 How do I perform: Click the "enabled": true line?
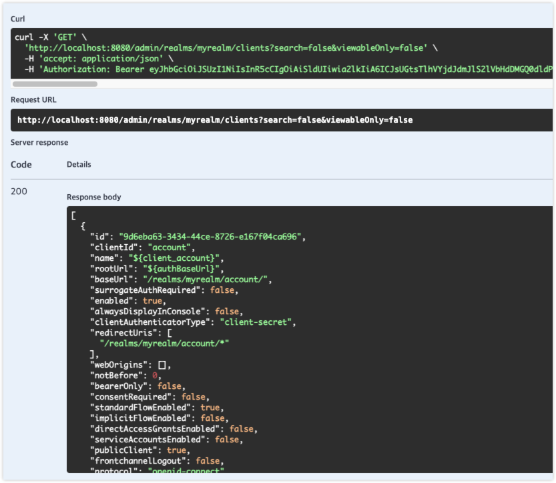128,300
